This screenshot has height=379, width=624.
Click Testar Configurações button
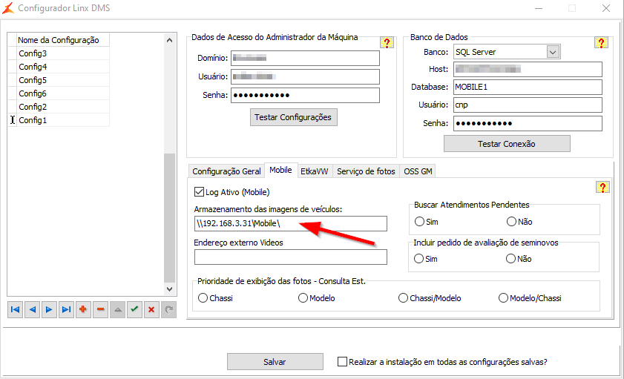294,117
